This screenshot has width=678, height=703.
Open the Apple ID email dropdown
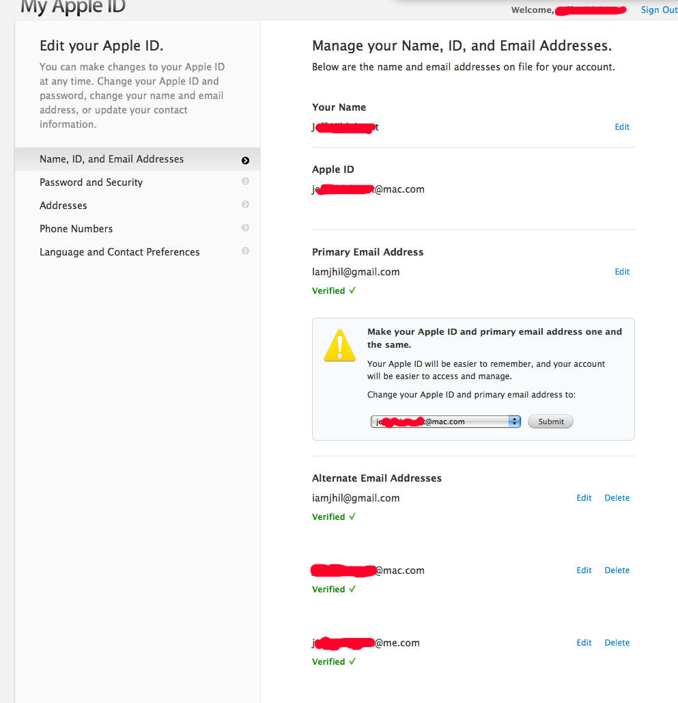(445, 422)
